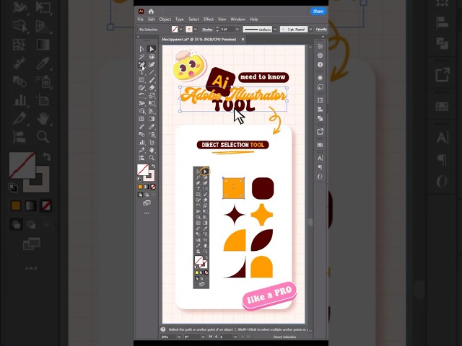462x346 pixels.
Task: Select the Gradient tool
Action: pos(152,119)
